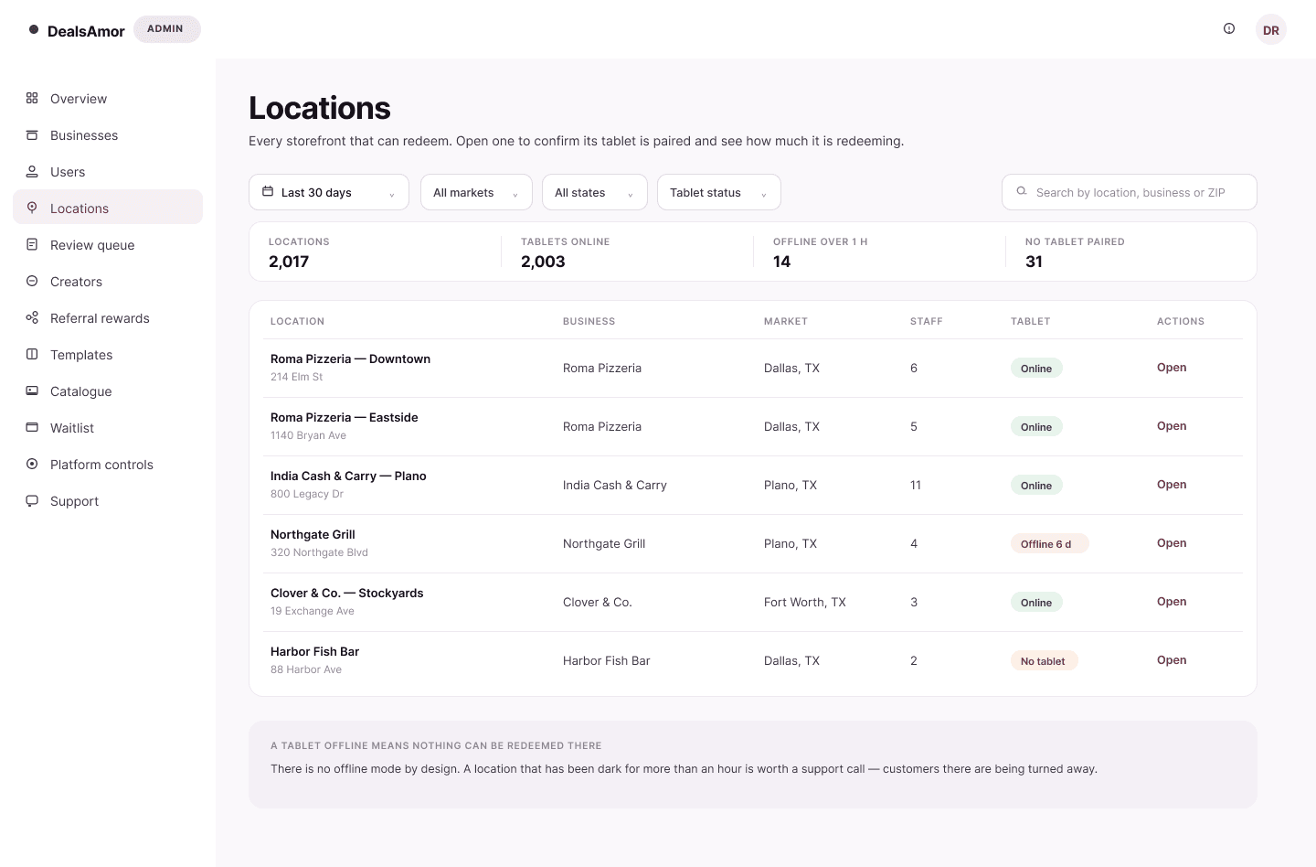Click the Roma Pizzeria — Eastside name
The image size is (1316, 867).
(x=345, y=417)
